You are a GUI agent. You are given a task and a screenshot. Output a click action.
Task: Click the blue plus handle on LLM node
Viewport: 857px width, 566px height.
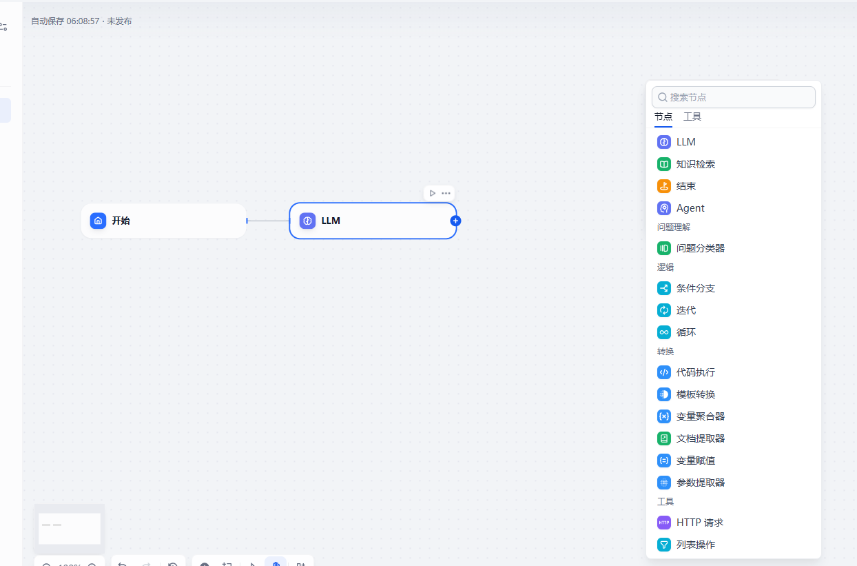coord(455,221)
